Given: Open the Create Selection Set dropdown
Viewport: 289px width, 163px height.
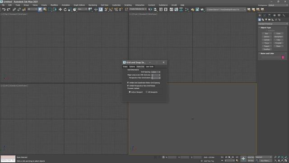Looking at the screenshot, I should click(138, 9).
